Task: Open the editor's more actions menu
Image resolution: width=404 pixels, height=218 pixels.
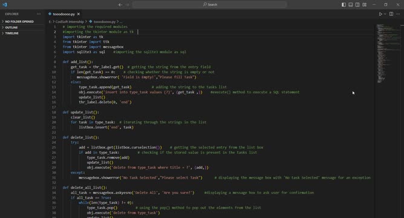Action: (x=398, y=14)
